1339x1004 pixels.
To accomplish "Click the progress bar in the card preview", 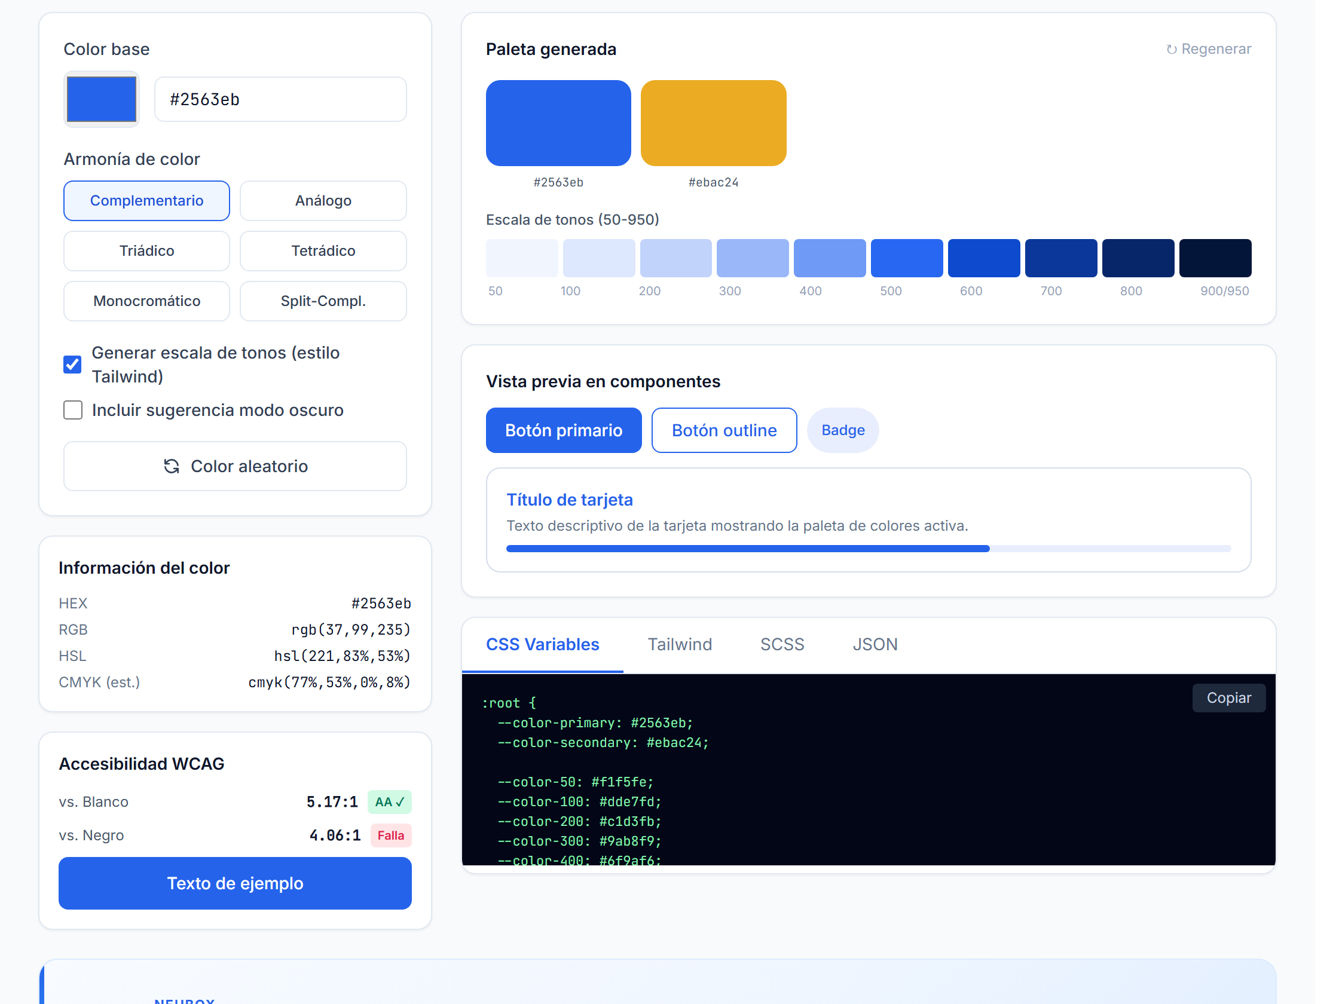I will (868, 549).
